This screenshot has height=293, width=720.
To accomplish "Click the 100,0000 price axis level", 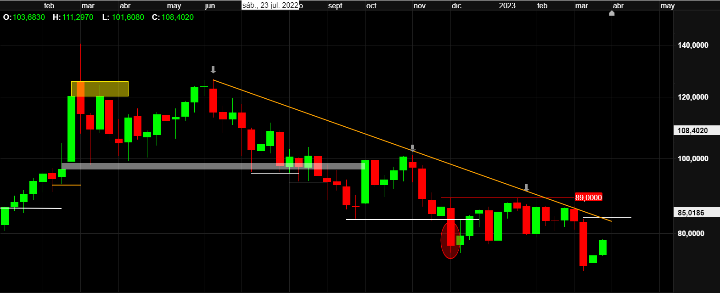I will [693, 158].
